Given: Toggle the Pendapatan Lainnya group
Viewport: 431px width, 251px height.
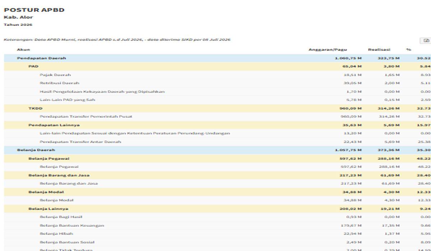Looking at the screenshot, I should (218, 125).
